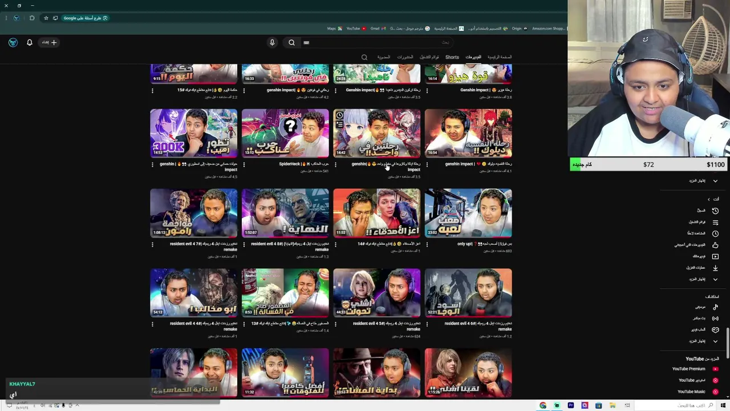The width and height of the screenshot is (730, 411).
Task: Bookmark this page with star icon
Action: [x=46, y=18]
